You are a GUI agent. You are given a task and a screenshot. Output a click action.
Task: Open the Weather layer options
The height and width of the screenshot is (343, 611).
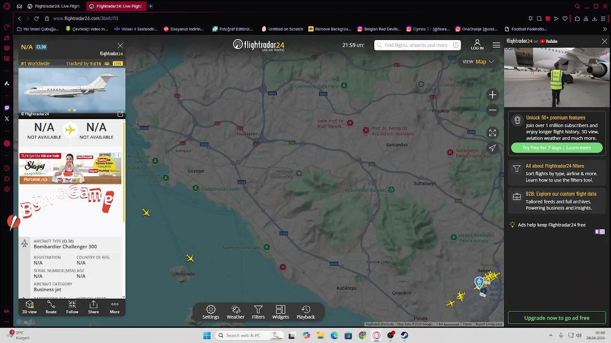tap(235, 313)
